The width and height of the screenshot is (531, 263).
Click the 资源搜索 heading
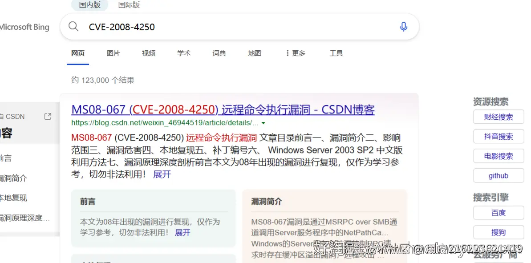(490, 101)
